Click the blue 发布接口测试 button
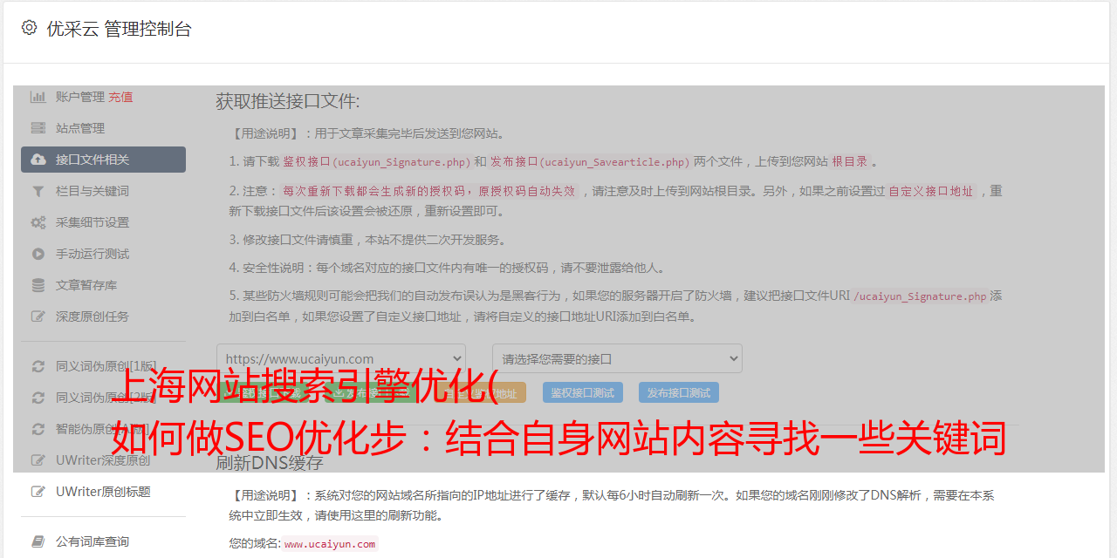The image size is (1117, 558). pyautogui.click(x=679, y=392)
